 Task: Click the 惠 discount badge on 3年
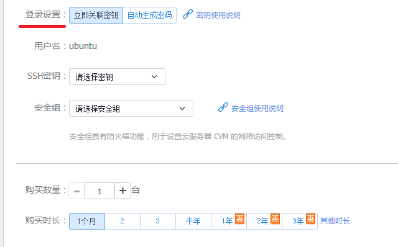pyautogui.click(x=311, y=219)
